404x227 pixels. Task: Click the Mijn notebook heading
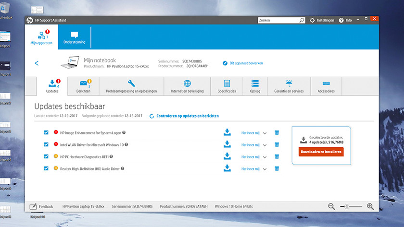pyautogui.click(x=100, y=60)
